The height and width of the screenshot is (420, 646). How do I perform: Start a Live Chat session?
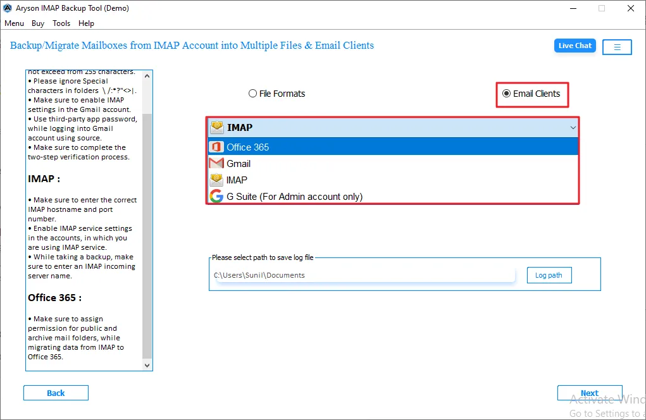575,46
